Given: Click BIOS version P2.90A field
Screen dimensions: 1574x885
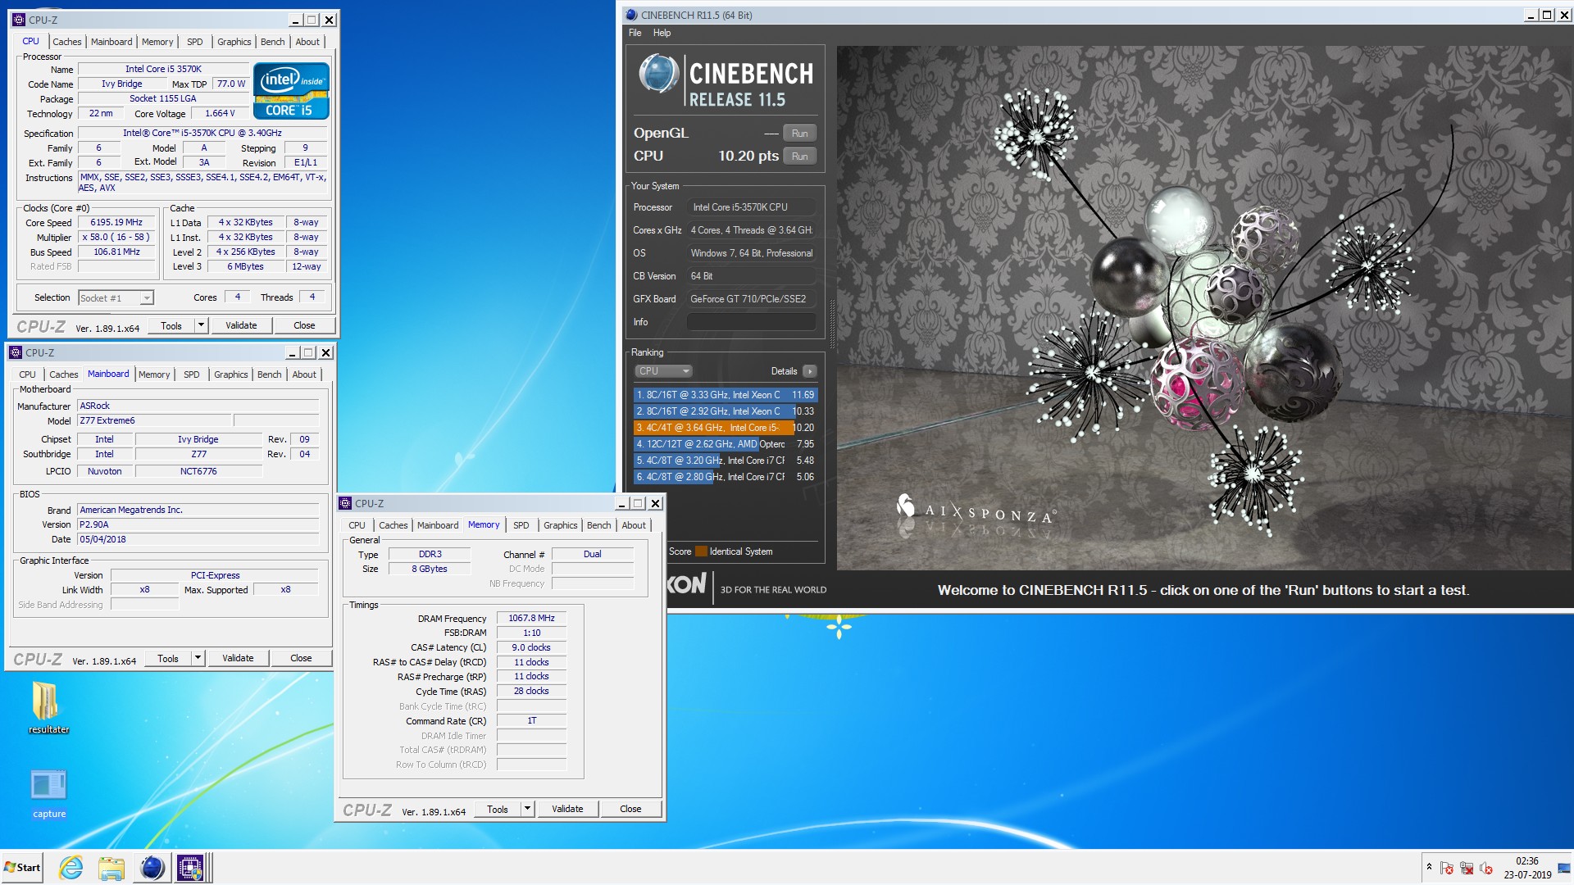Looking at the screenshot, I should click(x=198, y=524).
